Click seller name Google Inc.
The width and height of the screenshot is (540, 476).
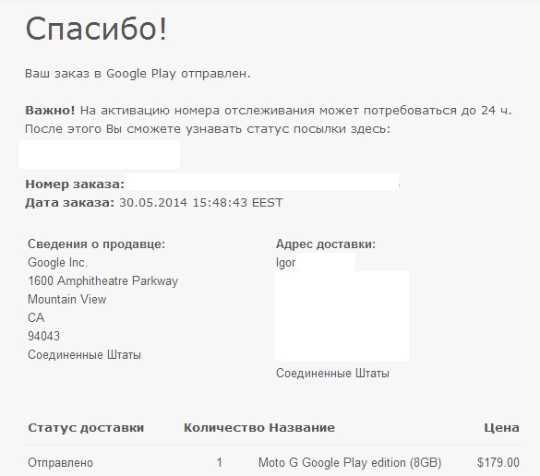click(58, 263)
